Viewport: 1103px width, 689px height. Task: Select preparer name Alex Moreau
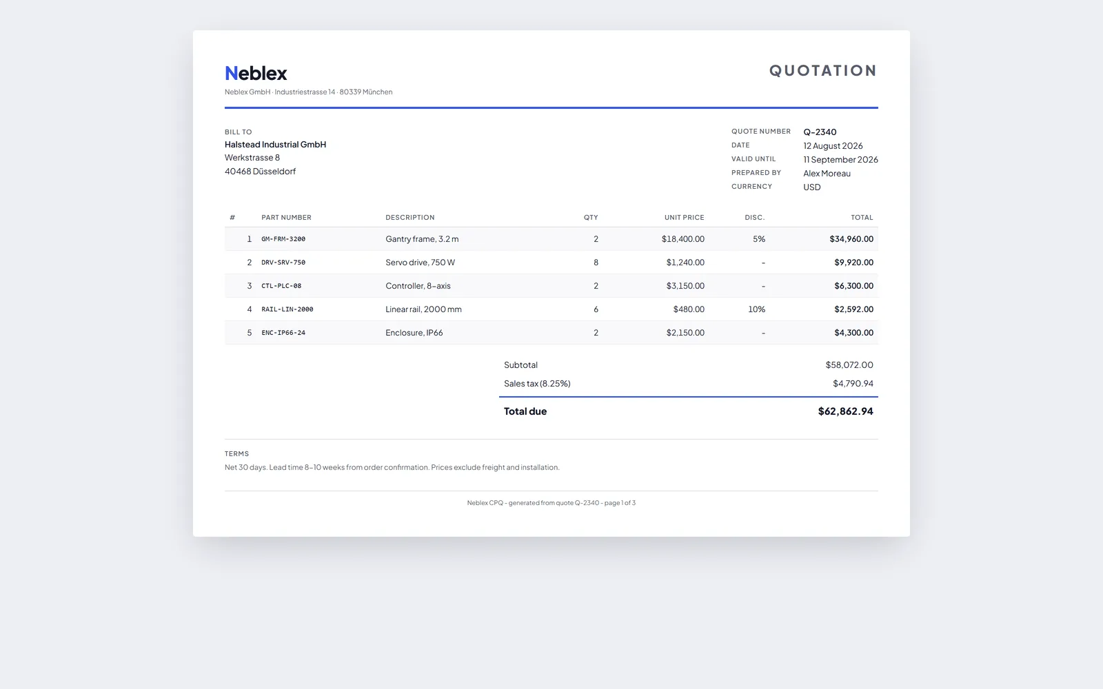(x=827, y=173)
